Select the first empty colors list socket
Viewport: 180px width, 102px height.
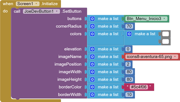click(166, 34)
